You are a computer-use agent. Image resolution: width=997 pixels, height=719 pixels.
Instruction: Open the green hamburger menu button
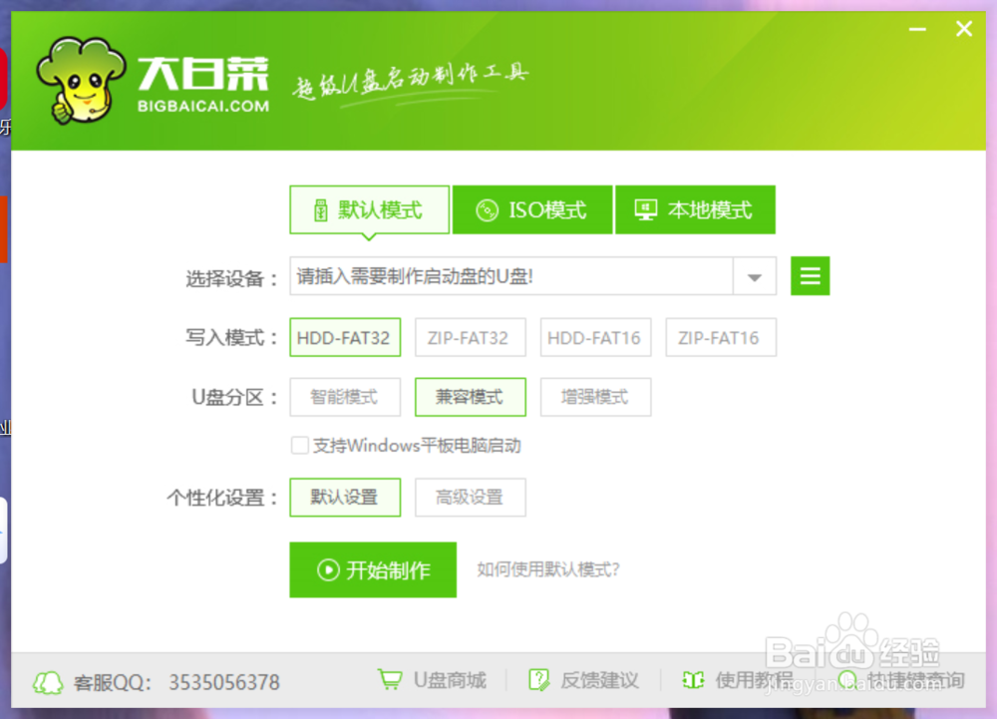coord(810,276)
